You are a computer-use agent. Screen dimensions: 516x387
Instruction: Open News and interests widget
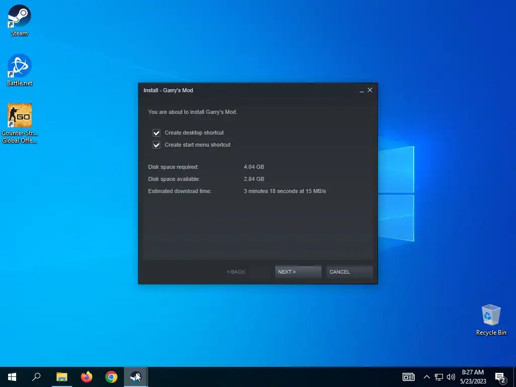coord(408,377)
